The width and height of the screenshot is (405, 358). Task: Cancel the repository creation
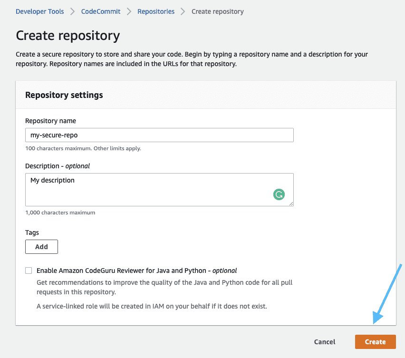coord(324,342)
